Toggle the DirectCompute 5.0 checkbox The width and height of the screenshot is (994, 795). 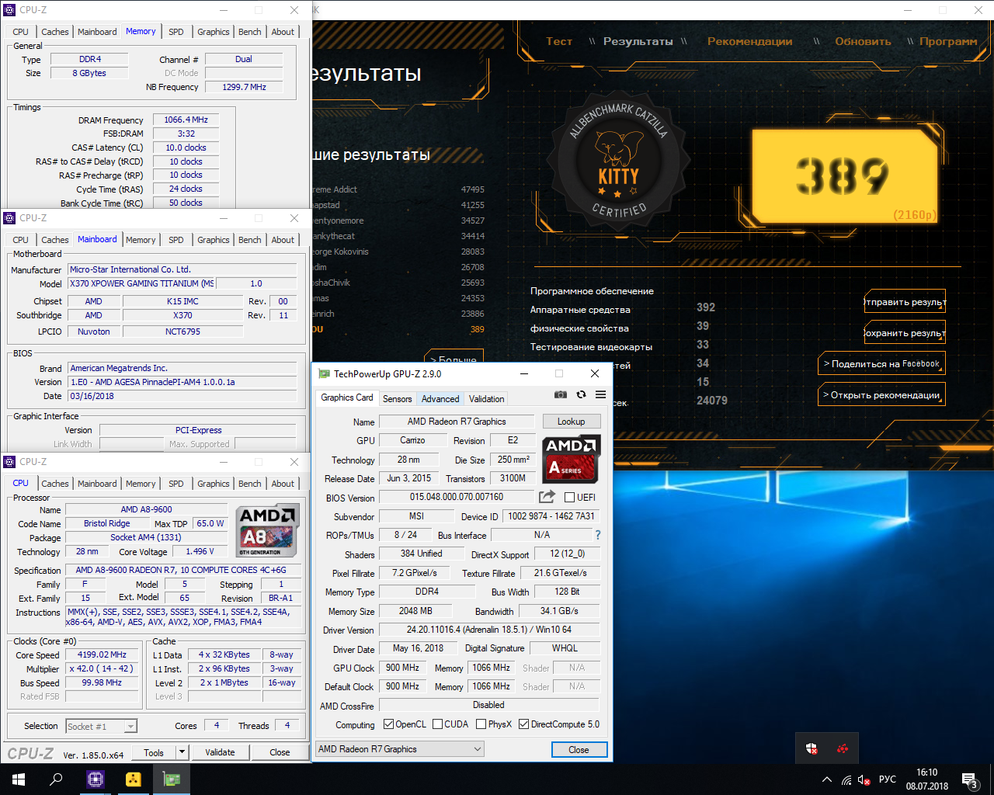[523, 724]
